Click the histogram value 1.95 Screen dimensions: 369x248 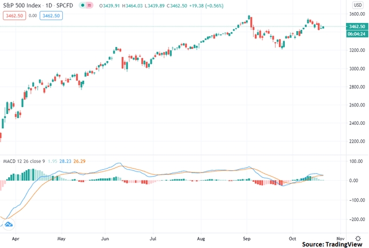52,161
